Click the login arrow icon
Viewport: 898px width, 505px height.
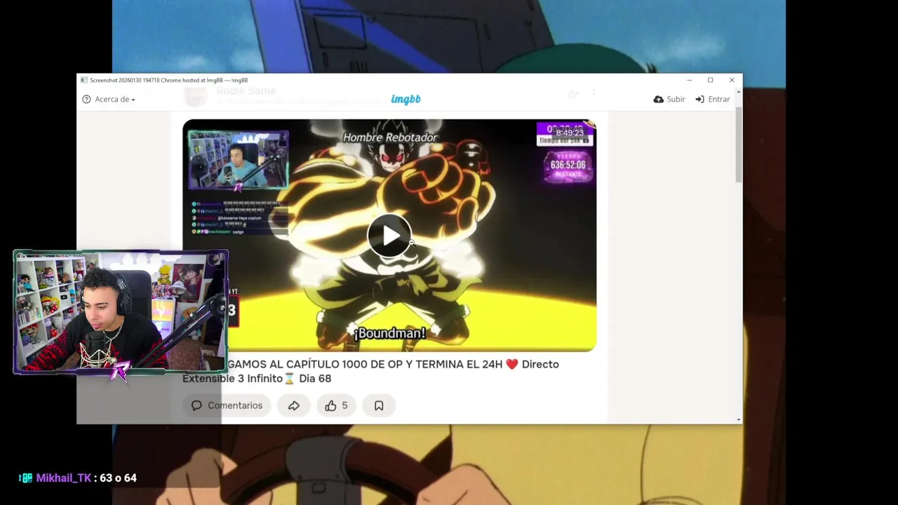coord(699,100)
